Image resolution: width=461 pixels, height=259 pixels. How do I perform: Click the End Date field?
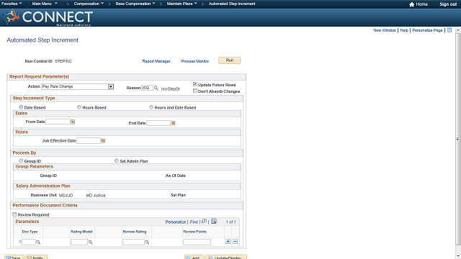coord(158,123)
